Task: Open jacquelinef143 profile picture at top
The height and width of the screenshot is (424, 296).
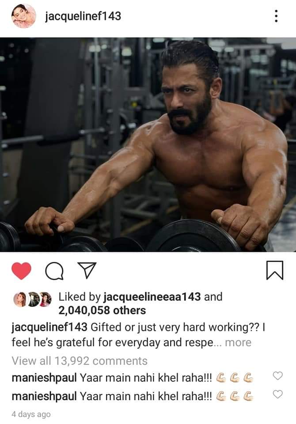Action: 23,16
